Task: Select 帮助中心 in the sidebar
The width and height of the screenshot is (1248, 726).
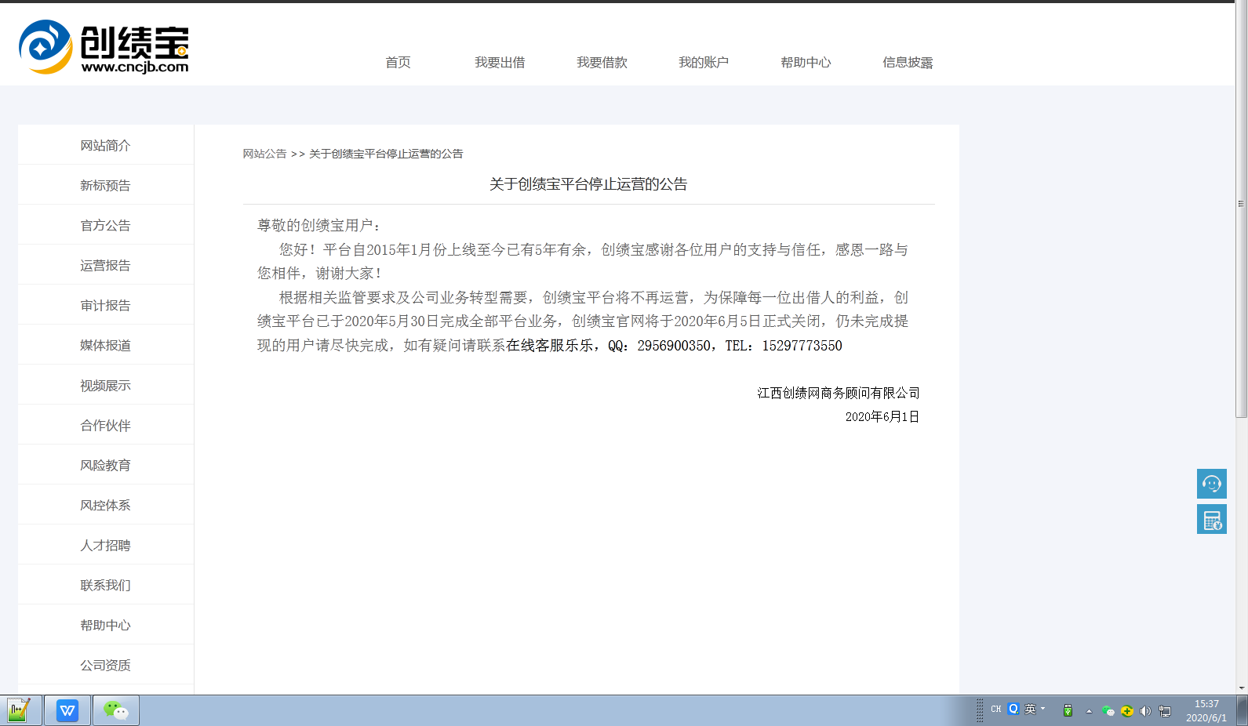Action: click(106, 625)
